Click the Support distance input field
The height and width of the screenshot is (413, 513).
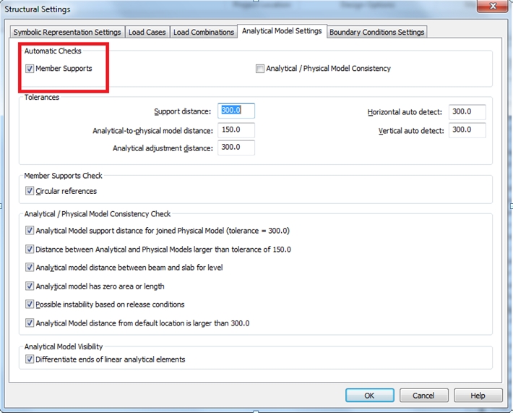click(x=236, y=111)
